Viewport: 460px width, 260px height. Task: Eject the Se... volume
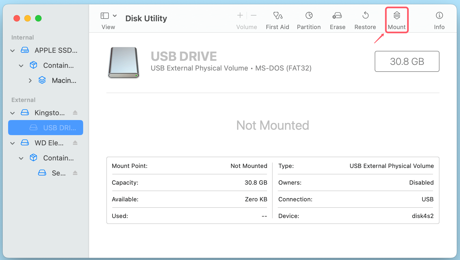click(x=75, y=173)
